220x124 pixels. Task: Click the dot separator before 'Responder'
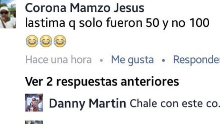point(163,60)
